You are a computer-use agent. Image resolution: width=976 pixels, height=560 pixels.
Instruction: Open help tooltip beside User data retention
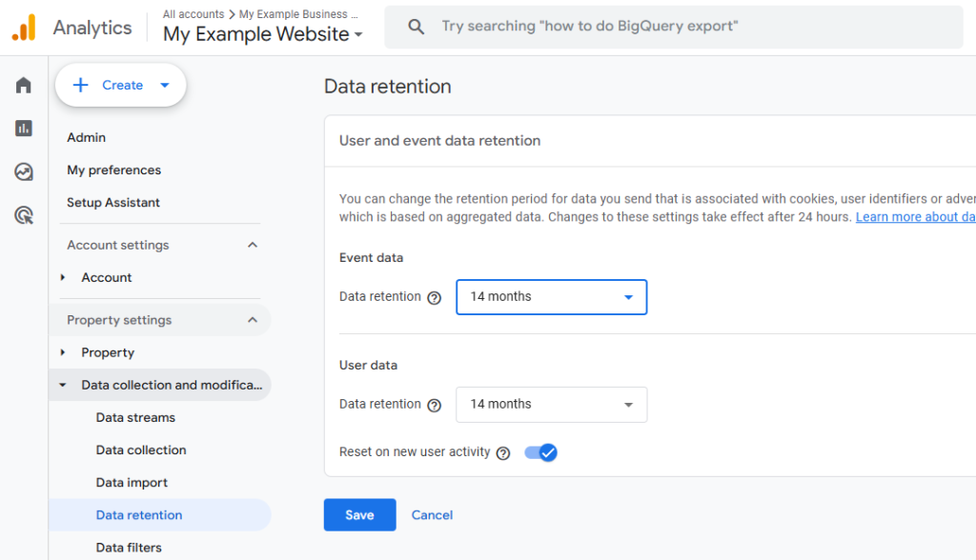[x=435, y=405]
